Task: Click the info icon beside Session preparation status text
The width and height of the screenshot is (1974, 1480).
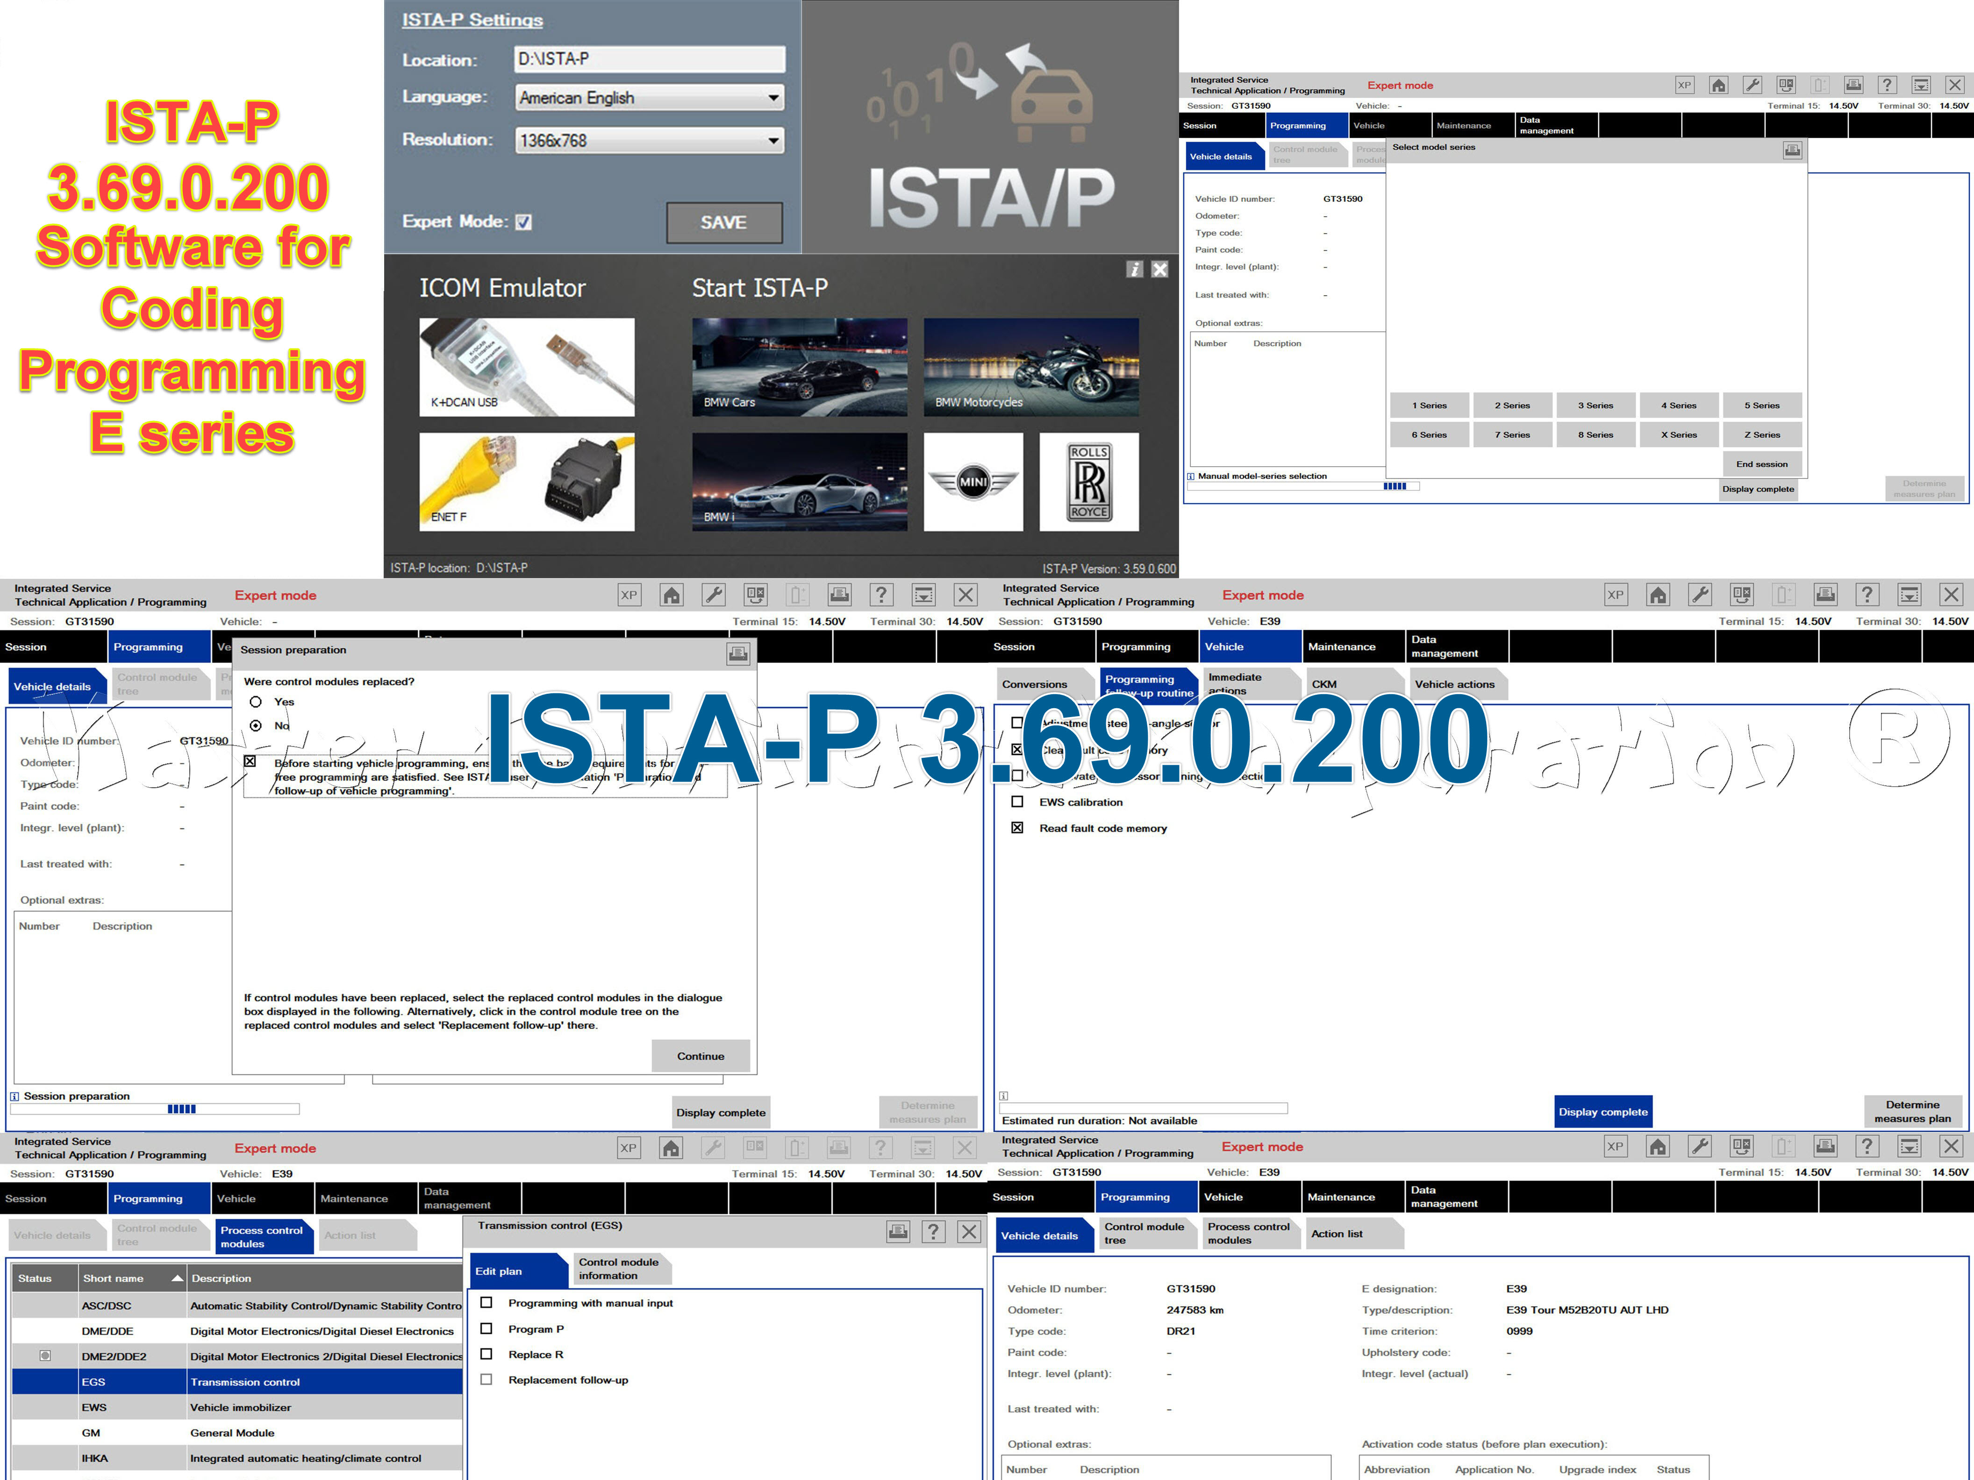Action: pyautogui.click(x=15, y=1096)
